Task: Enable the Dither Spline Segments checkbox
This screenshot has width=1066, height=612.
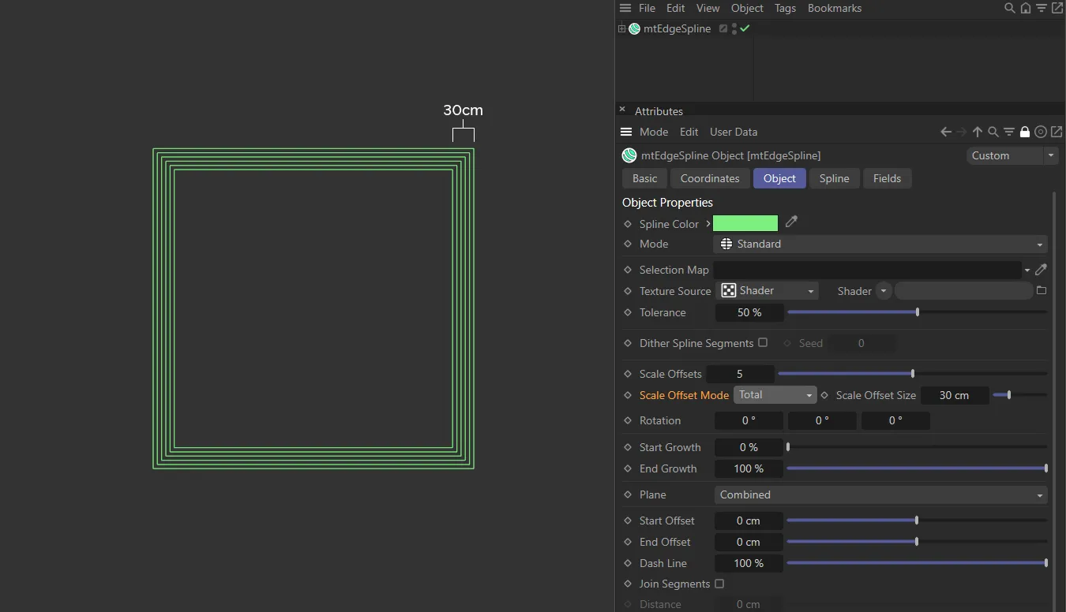Action: click(x=762, y=342)
